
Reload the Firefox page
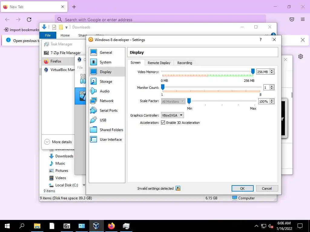(29, 19)
